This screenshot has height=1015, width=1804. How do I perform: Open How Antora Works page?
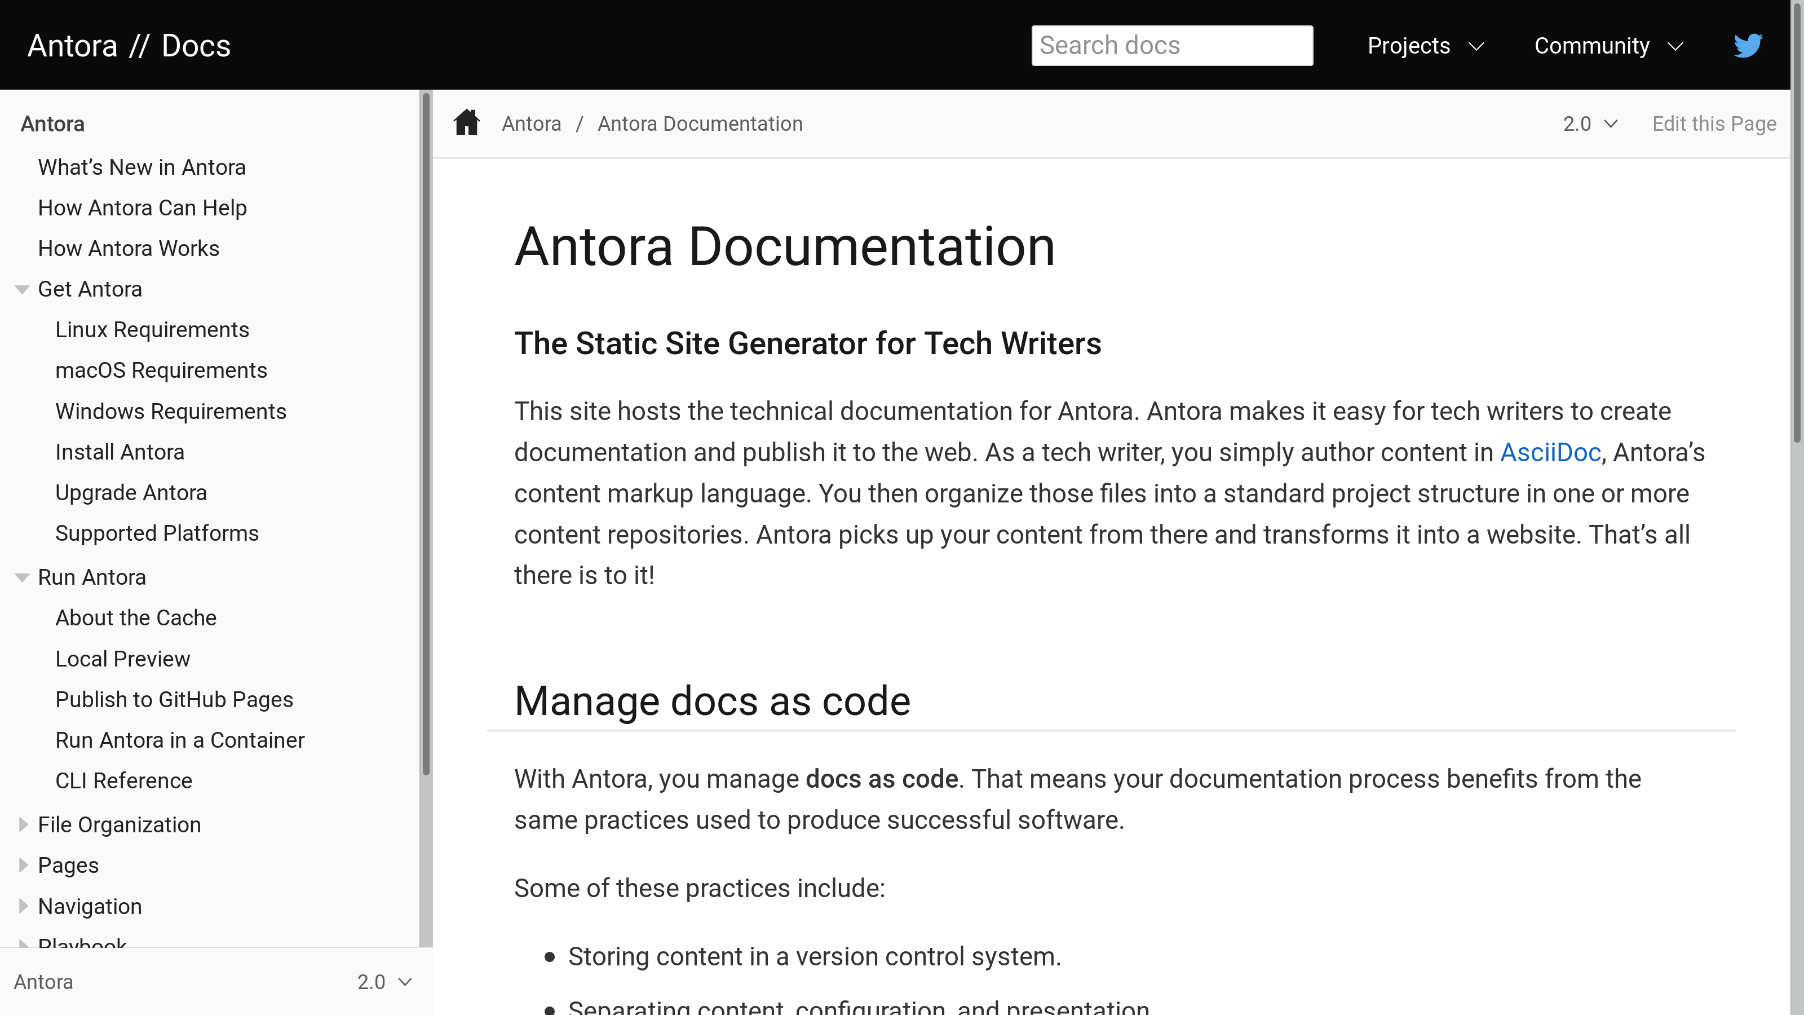point(128,249)
